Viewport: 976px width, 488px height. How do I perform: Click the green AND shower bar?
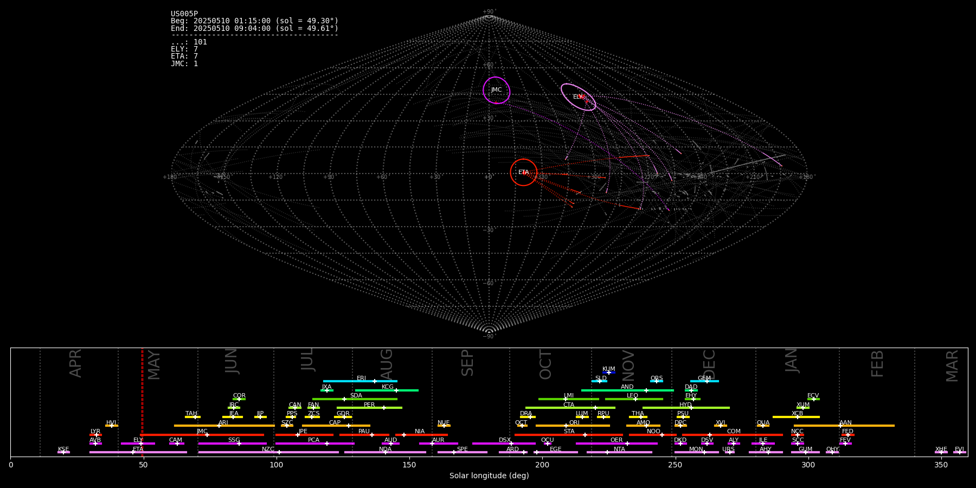(x=627, y=390)
